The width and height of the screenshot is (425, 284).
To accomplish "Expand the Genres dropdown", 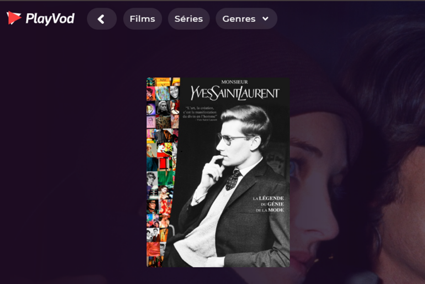I will click(247, 19).
